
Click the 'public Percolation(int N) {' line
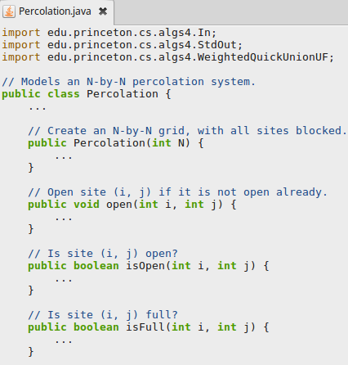click(116, 143)
